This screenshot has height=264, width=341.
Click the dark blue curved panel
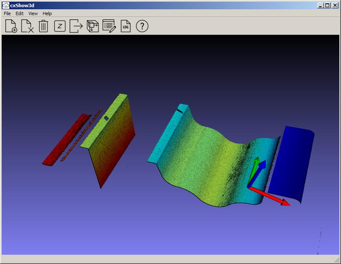point(292,165)
